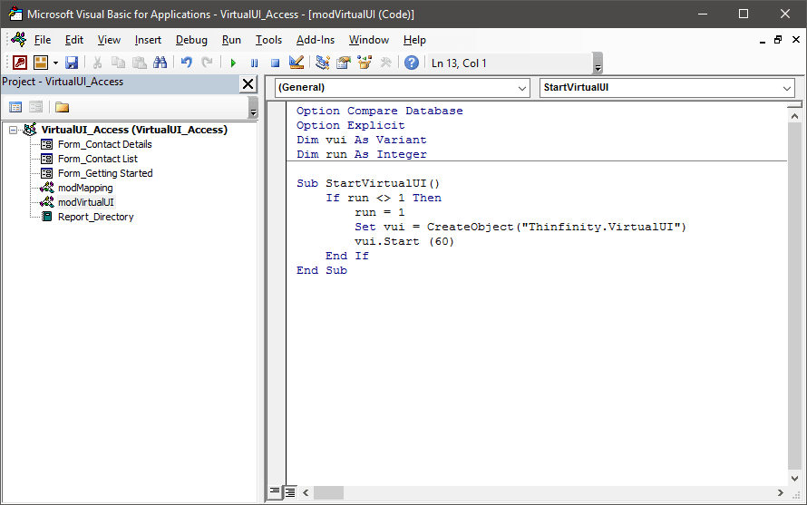
Task: Select the modVirtualUI module
Action: (85, 202)
